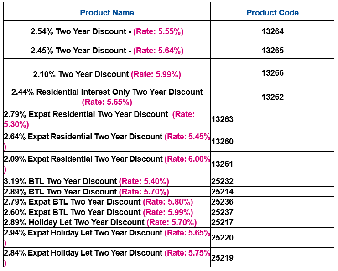Select product code 13264 cell
Image resolution: width=338 pixels, height=271 pixels.
click(272, 32)
